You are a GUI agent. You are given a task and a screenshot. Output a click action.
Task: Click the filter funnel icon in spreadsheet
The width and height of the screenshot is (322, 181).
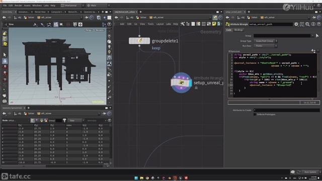[64, 121]
